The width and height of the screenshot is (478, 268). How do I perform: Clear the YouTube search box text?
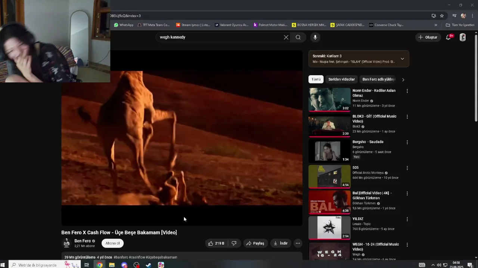[x=286, y=37]
